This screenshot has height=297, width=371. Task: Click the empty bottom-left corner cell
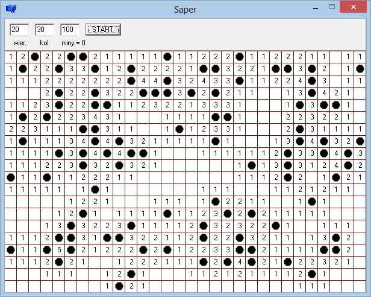point(11,286)
